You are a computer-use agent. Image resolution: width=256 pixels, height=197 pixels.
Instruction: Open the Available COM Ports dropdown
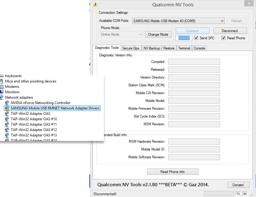[178, 21]
